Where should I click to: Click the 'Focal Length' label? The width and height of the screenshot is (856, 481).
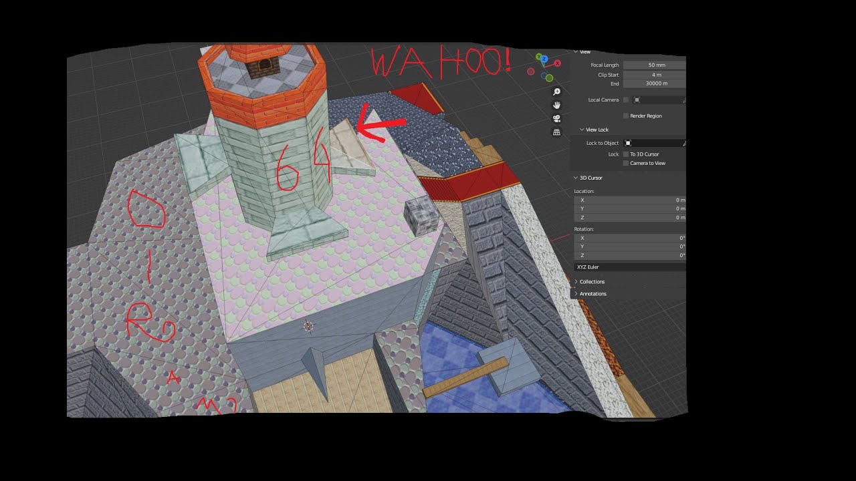tap(605, 65)
